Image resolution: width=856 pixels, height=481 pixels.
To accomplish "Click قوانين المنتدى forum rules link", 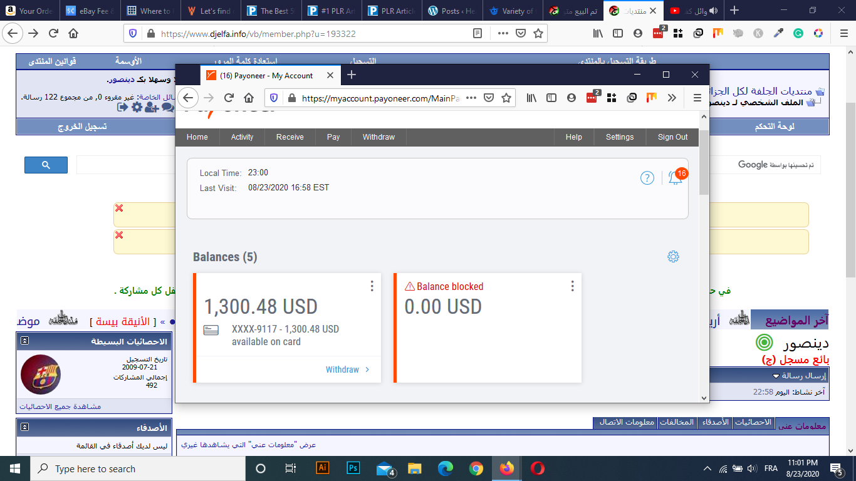I will pos(53,61).
